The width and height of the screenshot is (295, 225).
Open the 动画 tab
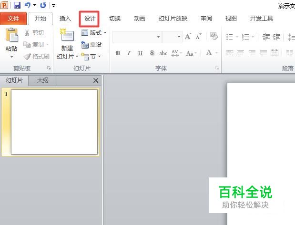click(140, 19)
